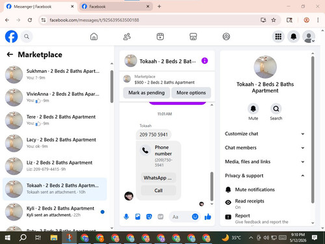This screenshot has height=244, width=325.
Task: Click purple conversation information icon
Action: coord(205,61)
